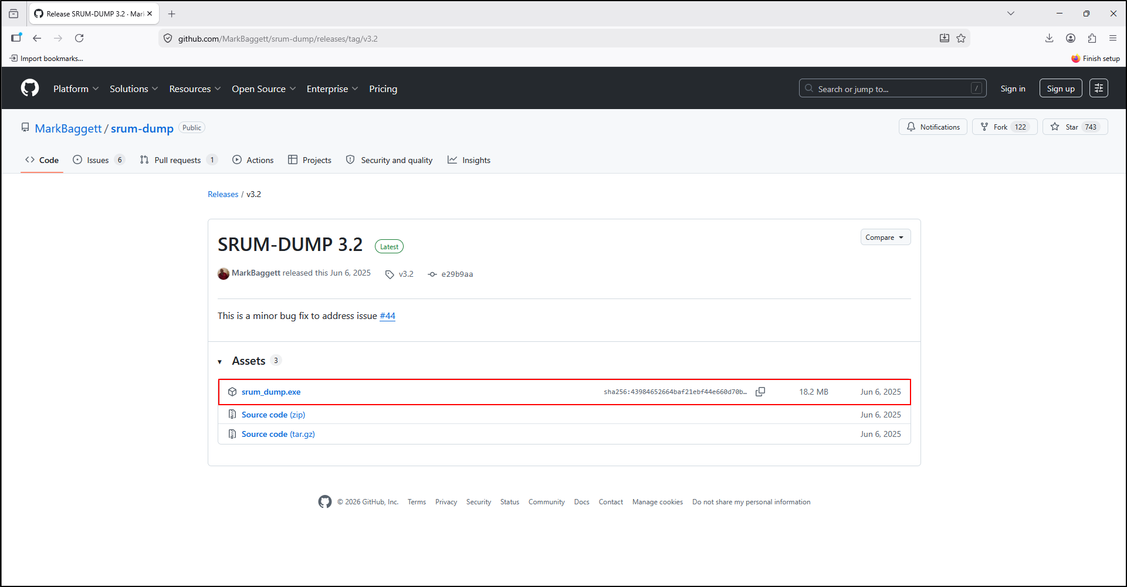Close the Release SRUM-DUMP 3.2 tab
Viewport: 1127px width, 587px height.
click(150, 13)
